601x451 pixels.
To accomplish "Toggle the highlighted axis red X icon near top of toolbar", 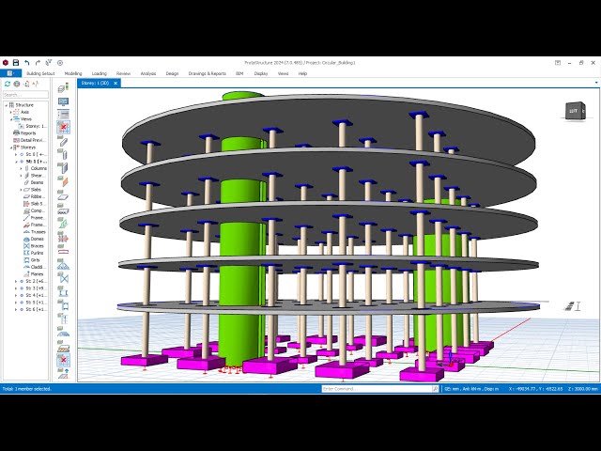I will [x=63, y=127].
